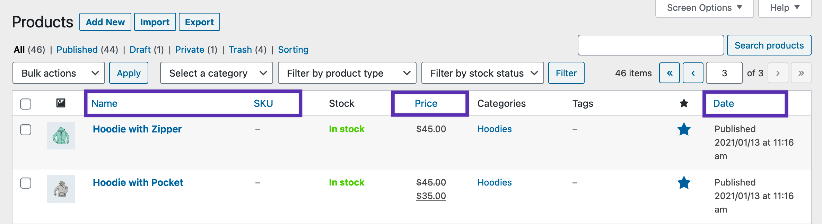822x224 pixels.
Task: Sort products by the Price column
Action: (426, 103)
